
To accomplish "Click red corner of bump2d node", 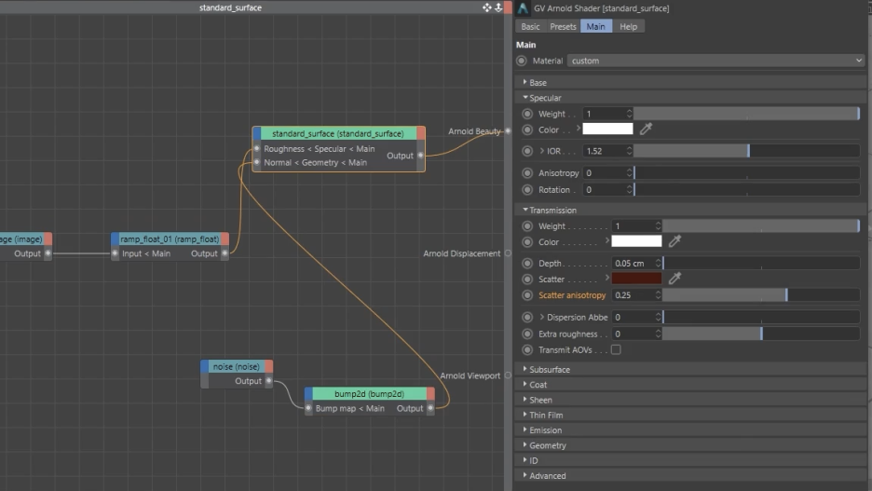I will (430, 394).
